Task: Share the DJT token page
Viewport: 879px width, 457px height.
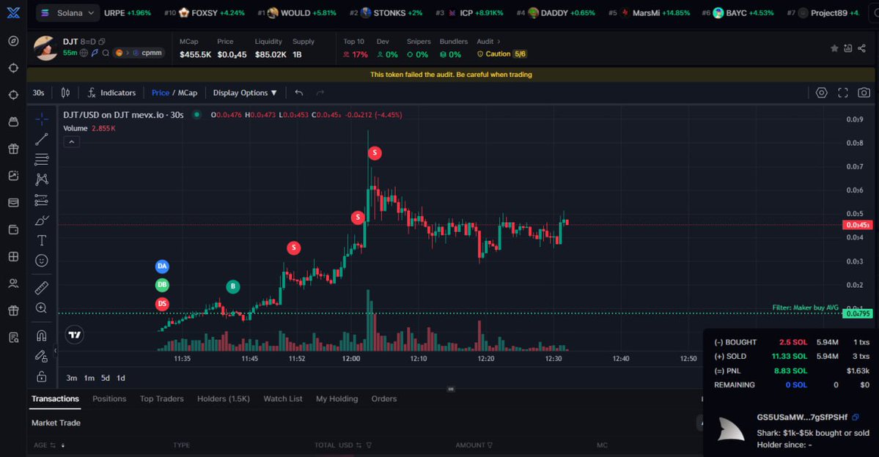Action: 862,48
